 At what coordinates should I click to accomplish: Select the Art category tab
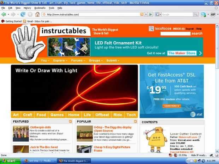[16, 115]
